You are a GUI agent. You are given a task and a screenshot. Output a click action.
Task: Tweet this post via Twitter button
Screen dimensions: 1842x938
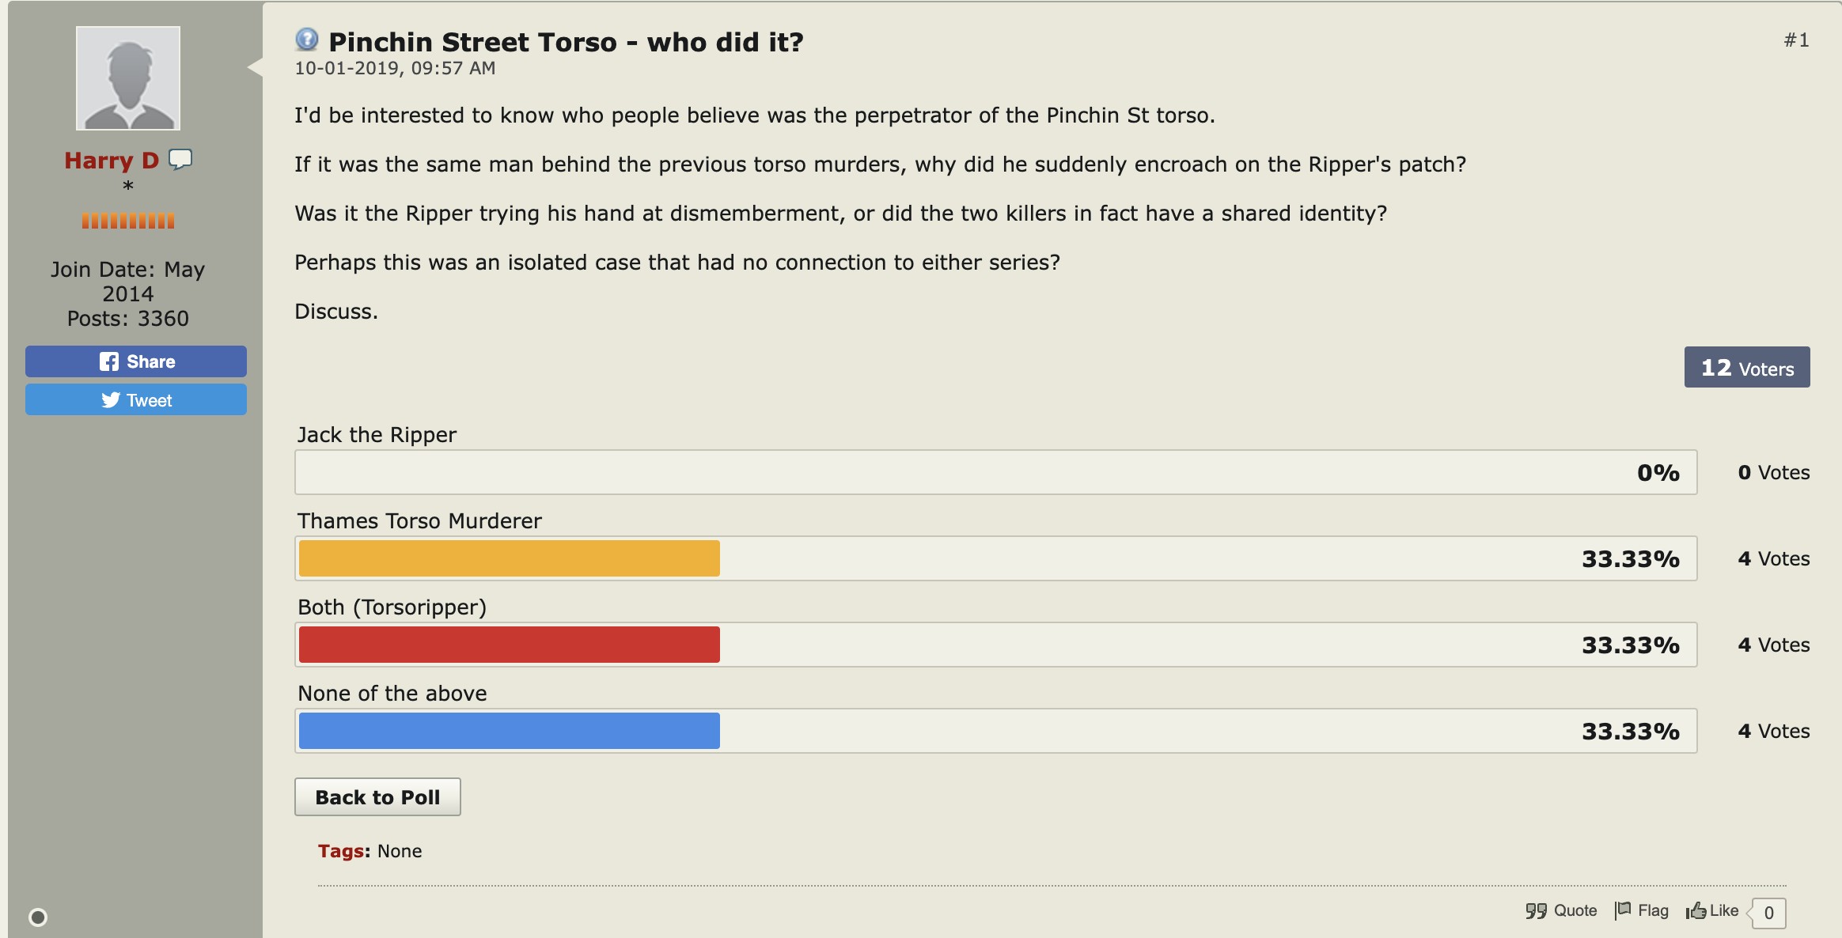tap(136, 400)
